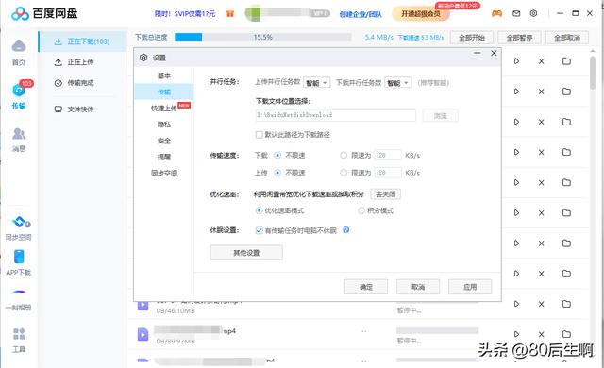Click the 下载提速 link
Viewport: 604px width, 368px height.
coord(421,38)
